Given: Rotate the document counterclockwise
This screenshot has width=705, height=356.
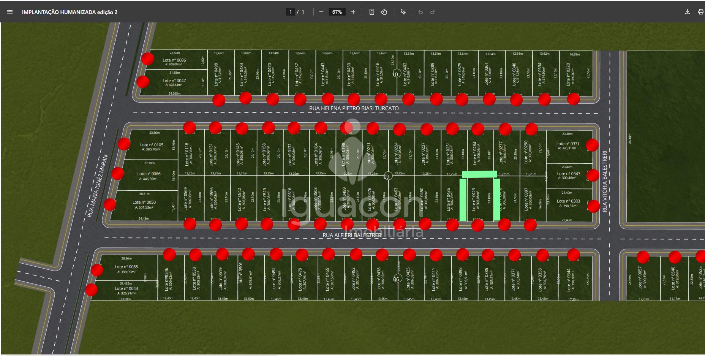Looking at the screenshot, I should point(384,12).
